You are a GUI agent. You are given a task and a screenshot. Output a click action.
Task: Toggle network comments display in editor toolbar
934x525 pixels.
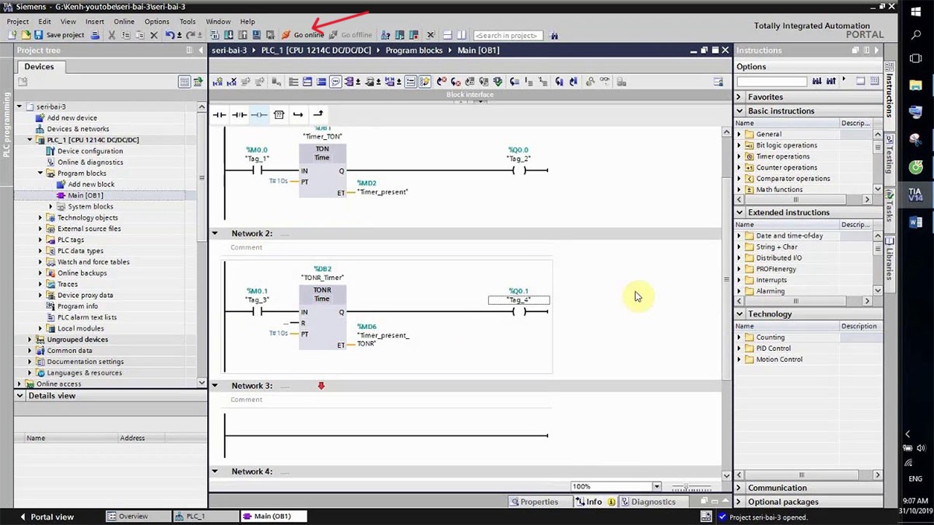tap(335, 82)
